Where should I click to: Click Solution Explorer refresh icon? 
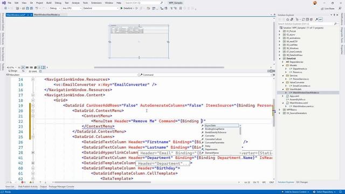(x=303, y=19)
